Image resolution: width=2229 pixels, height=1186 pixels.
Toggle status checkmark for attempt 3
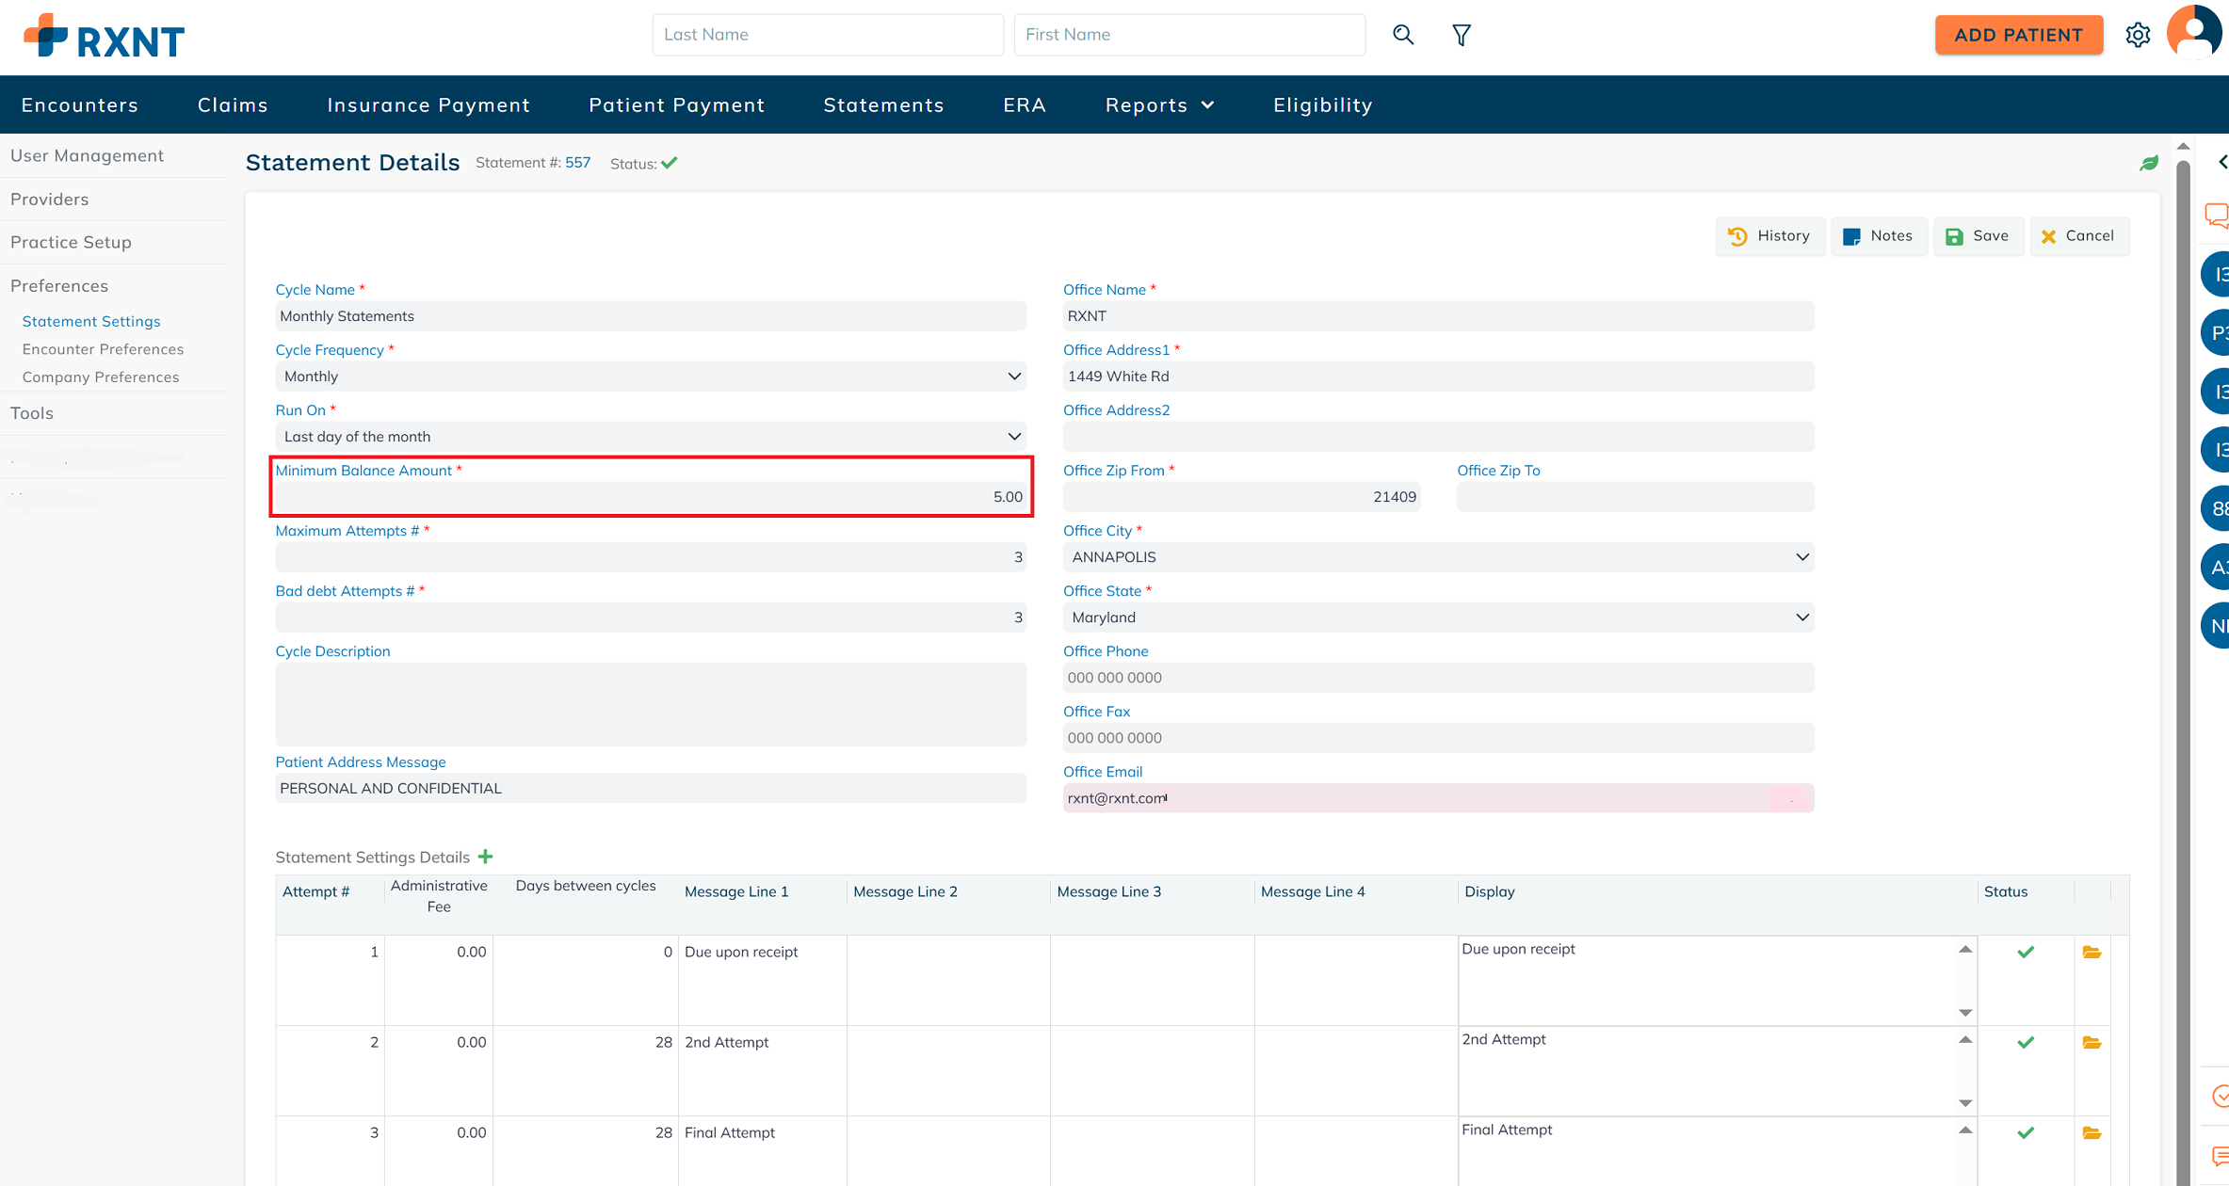pos(2026,1133)
